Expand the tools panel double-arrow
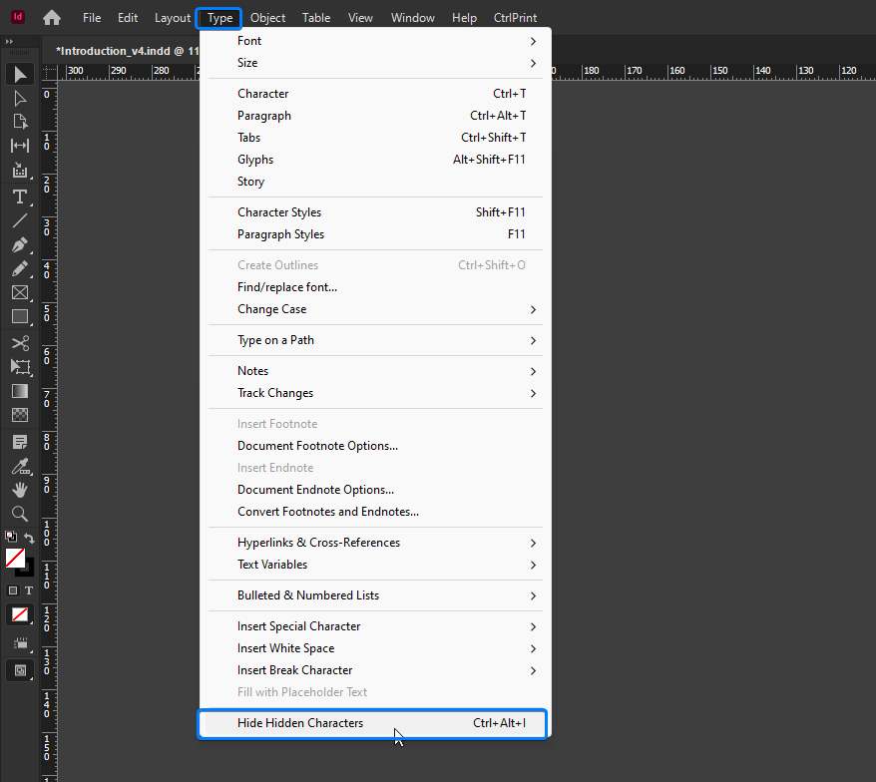Image resolution: width=876 pixels, height=782 pixels. coord(9,41)
